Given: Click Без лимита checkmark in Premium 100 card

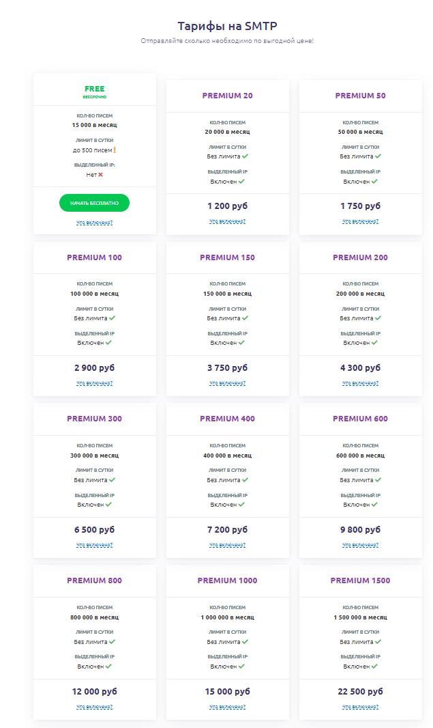Looking at the screenshot, I should 113,318.
